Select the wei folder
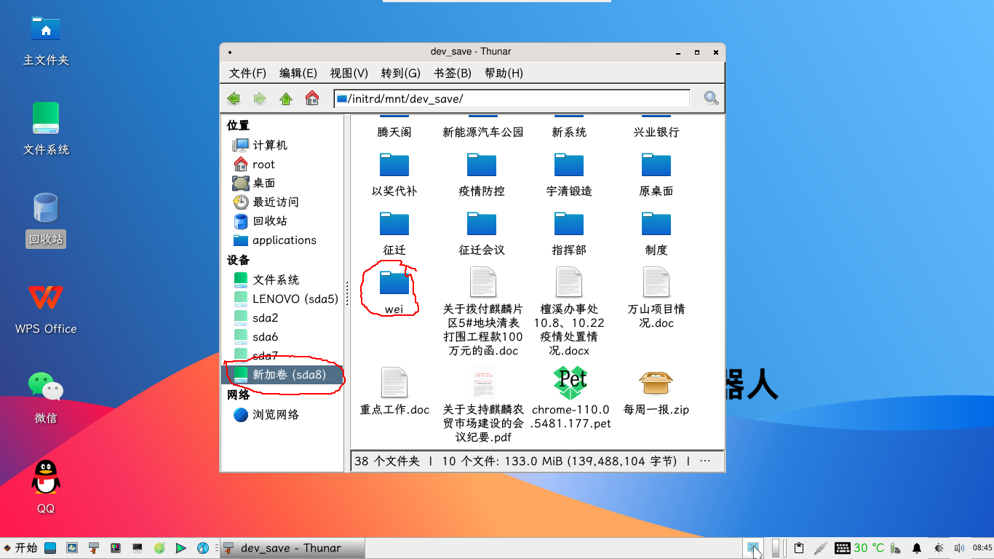The image size is (994, 559). pyautogui.click(x=394, y=291)
